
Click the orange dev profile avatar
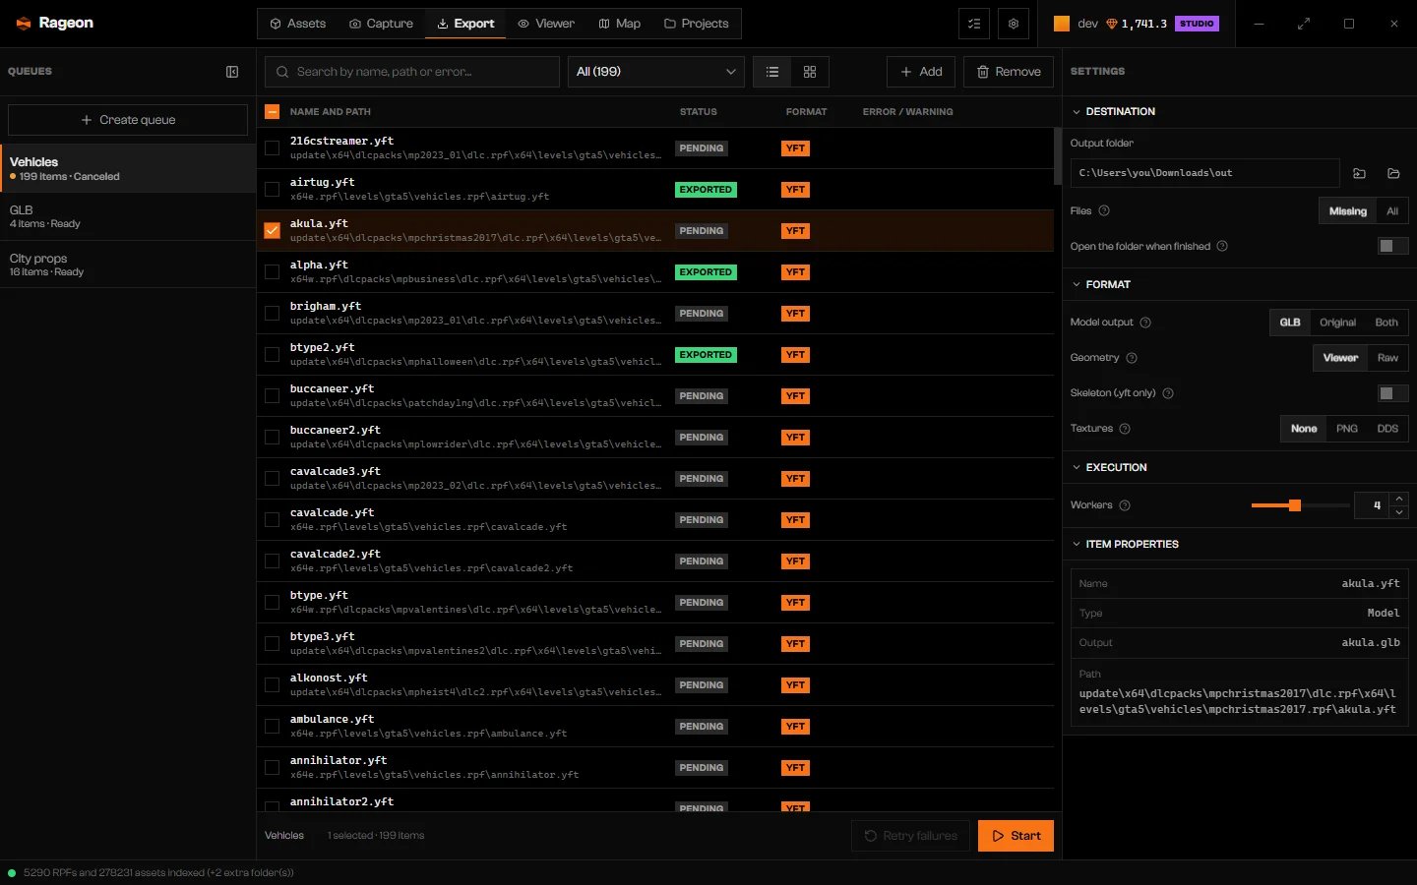(x=1062, y=24)
